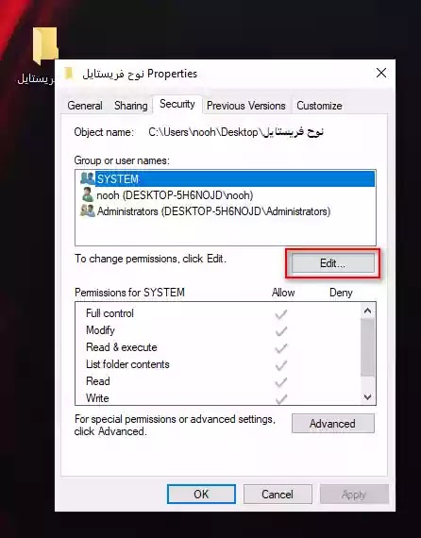Click the permissions list scrollbar thumb
421x538 pixels.
point(367,347)
